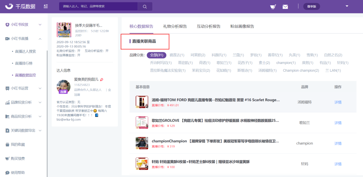363x177 pixels.
Task: Click the 商品投放分析 folder icon
Action: pos(7,116)
